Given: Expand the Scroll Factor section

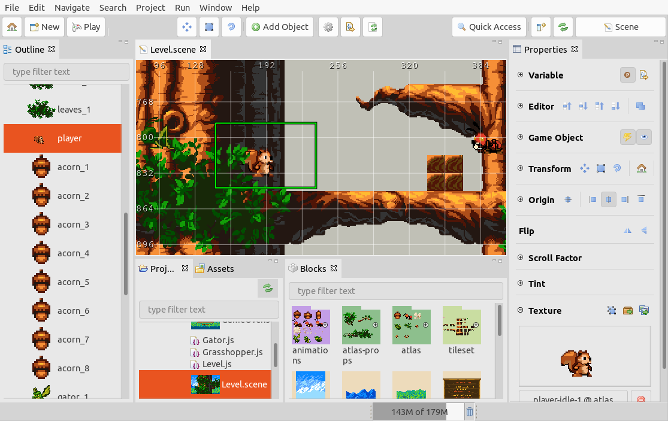Looking at the screenshot, I should [520, 258].
